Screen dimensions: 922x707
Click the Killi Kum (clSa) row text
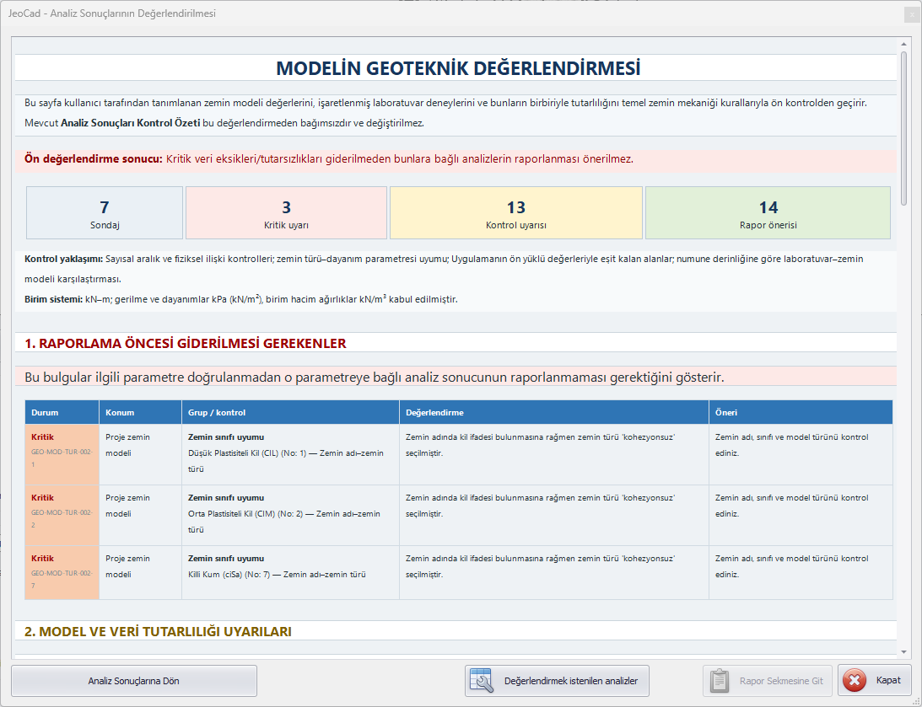point(277,575)
